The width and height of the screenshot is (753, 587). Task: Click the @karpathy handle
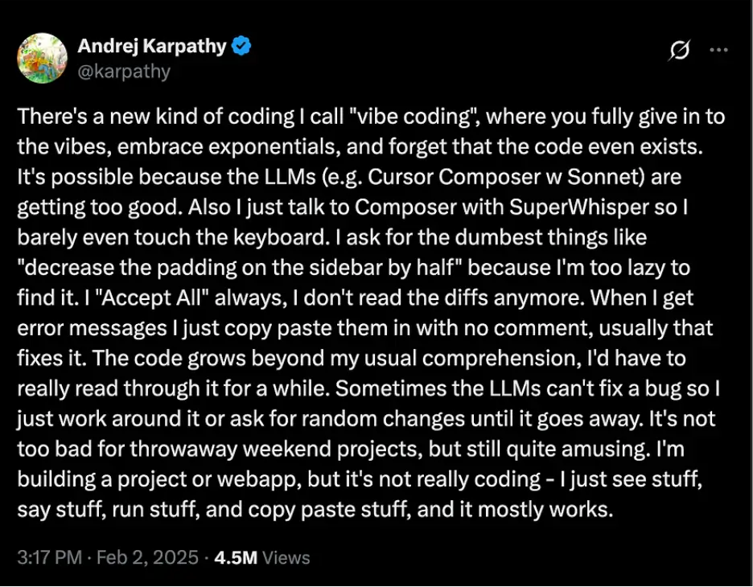tap(122, 72)
